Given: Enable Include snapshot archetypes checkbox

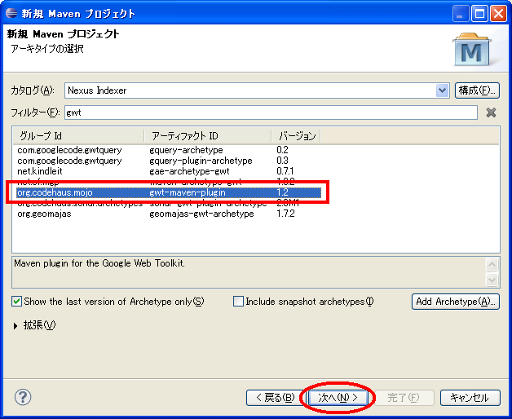Looking at the screenshot, I should (x=238, y=301).
